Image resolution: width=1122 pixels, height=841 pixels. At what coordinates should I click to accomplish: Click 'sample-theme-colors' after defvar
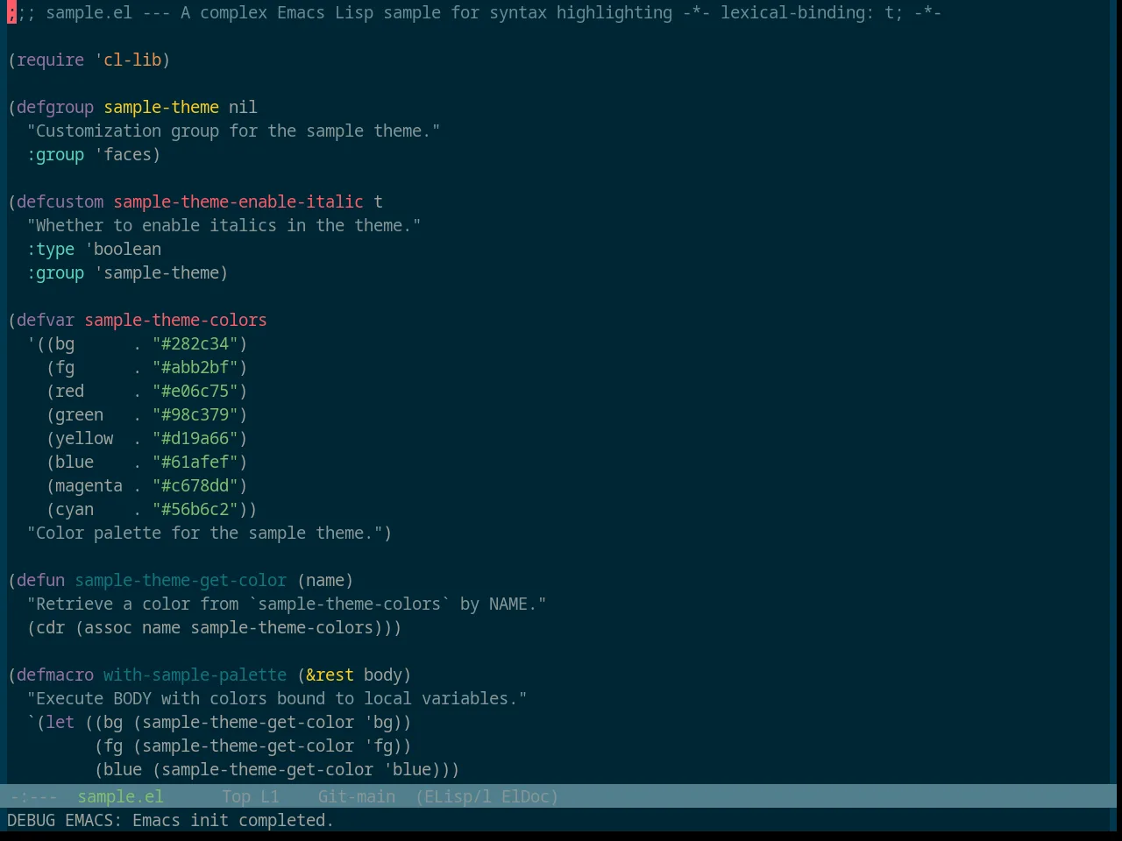[x=175, y=320]
